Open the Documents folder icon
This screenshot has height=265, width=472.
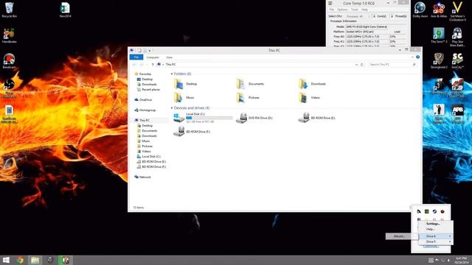241,84
